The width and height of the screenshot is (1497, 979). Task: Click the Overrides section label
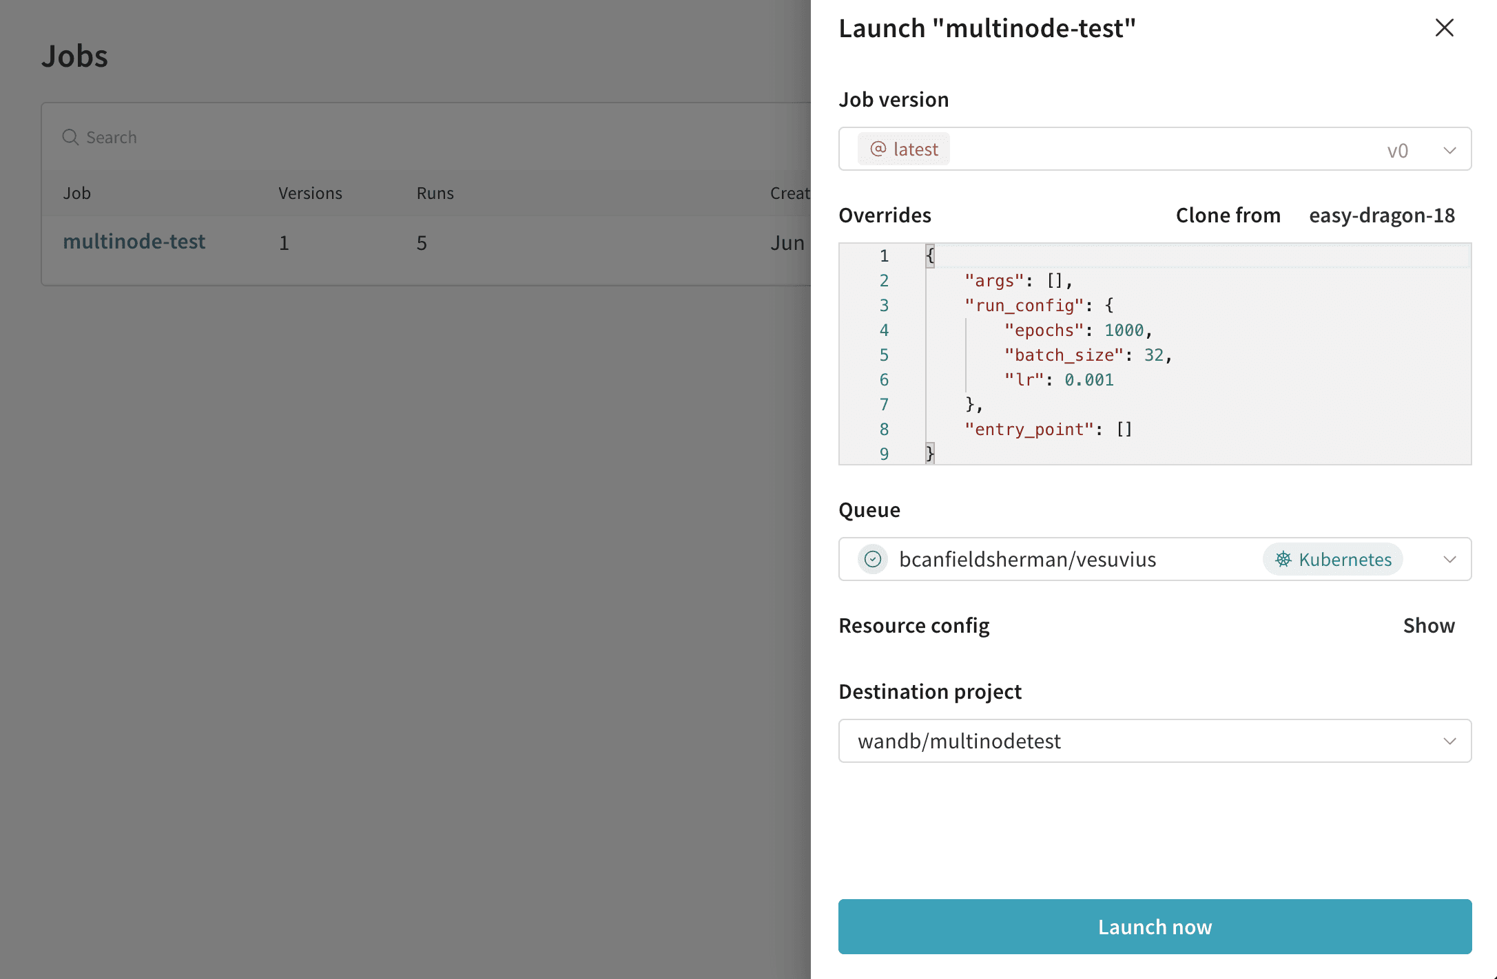pyautogui.click(x=885, y=215)
